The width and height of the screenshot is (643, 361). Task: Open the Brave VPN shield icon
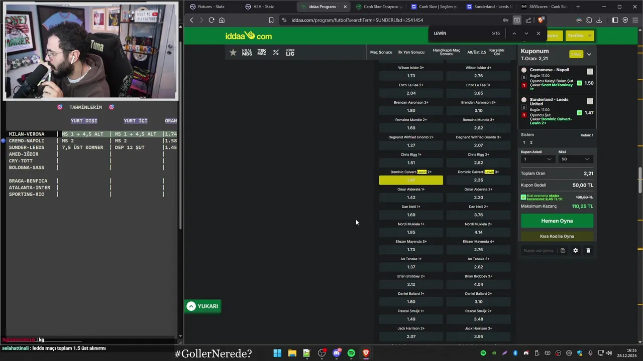point(625,20)
